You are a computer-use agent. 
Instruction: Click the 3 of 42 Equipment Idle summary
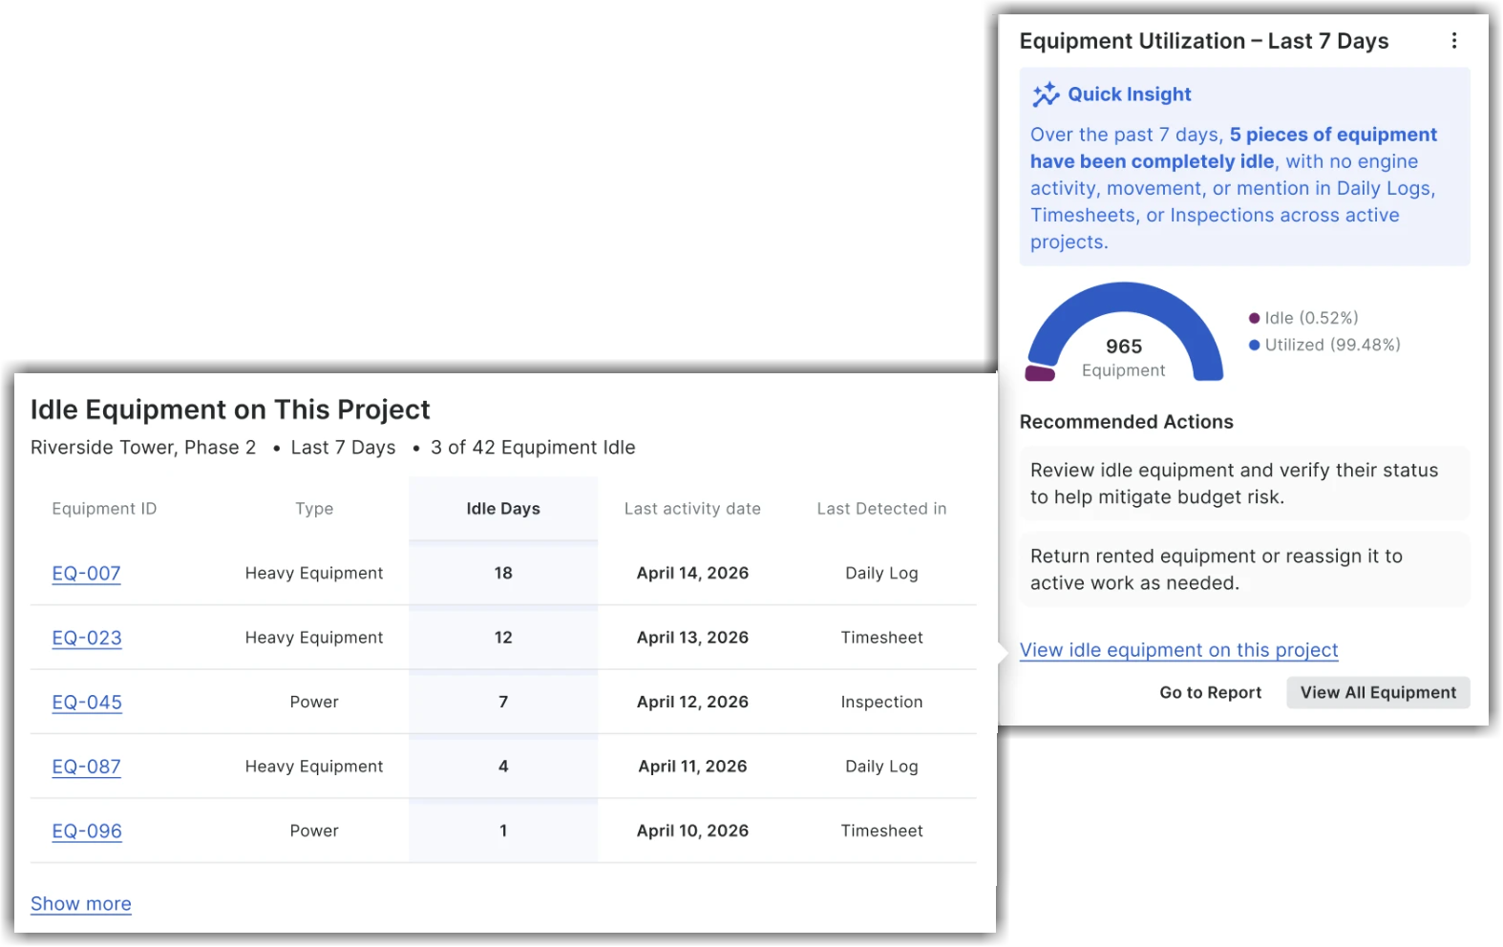pos(533,448)
